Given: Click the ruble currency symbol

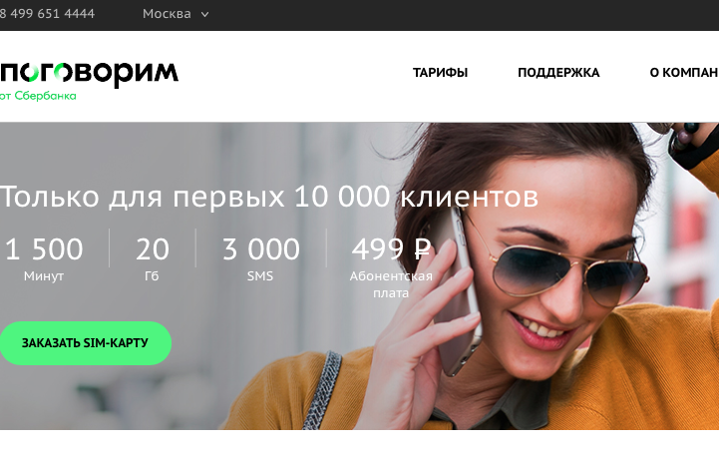Looking at the screenshot, I should 422,248.
